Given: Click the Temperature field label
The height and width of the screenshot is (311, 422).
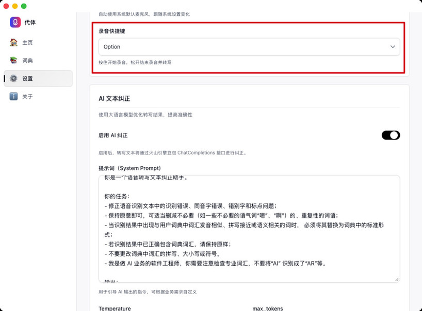Looking at the screenshot, I should tap(115, 308).
